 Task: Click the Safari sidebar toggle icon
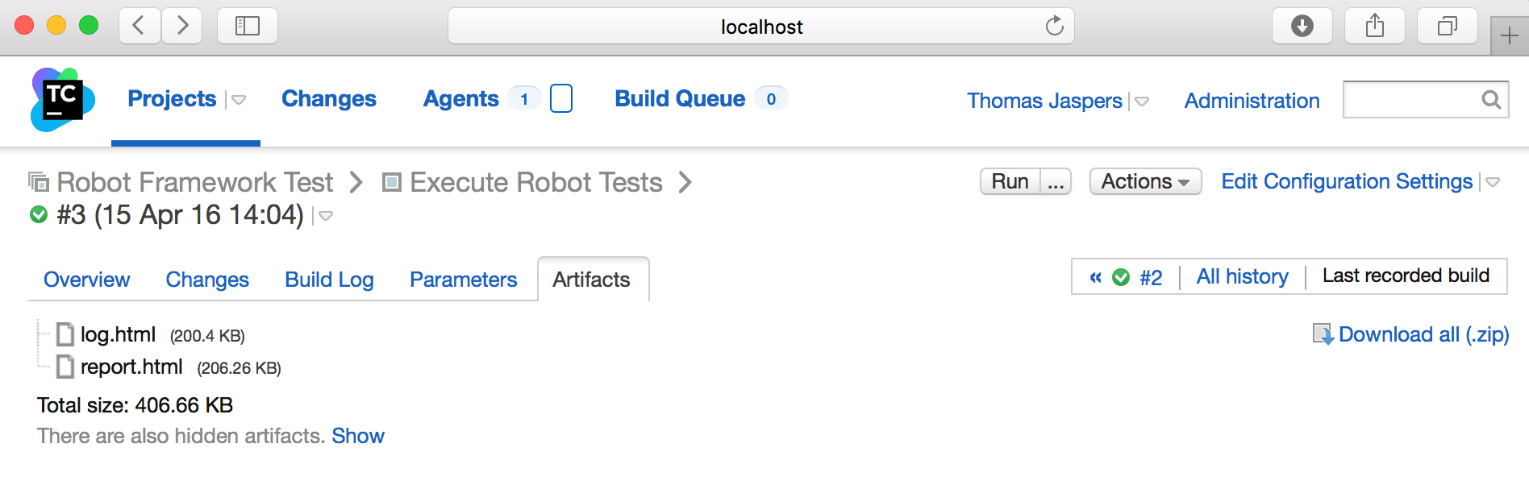pos(247,26)
